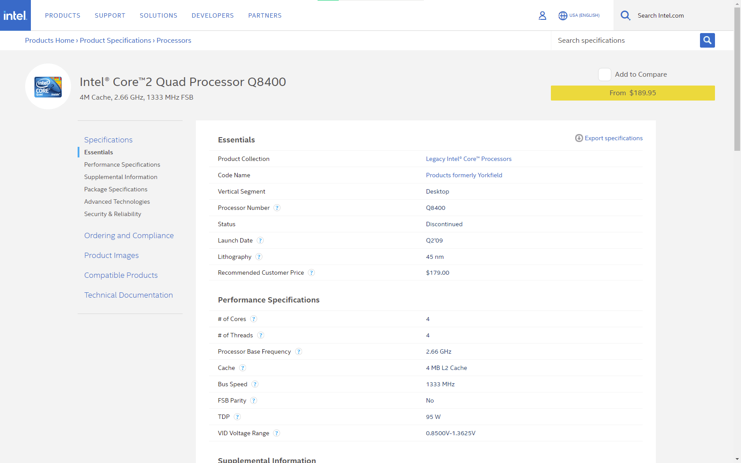Open help icon next to Launch Date

tap(260, 240)
